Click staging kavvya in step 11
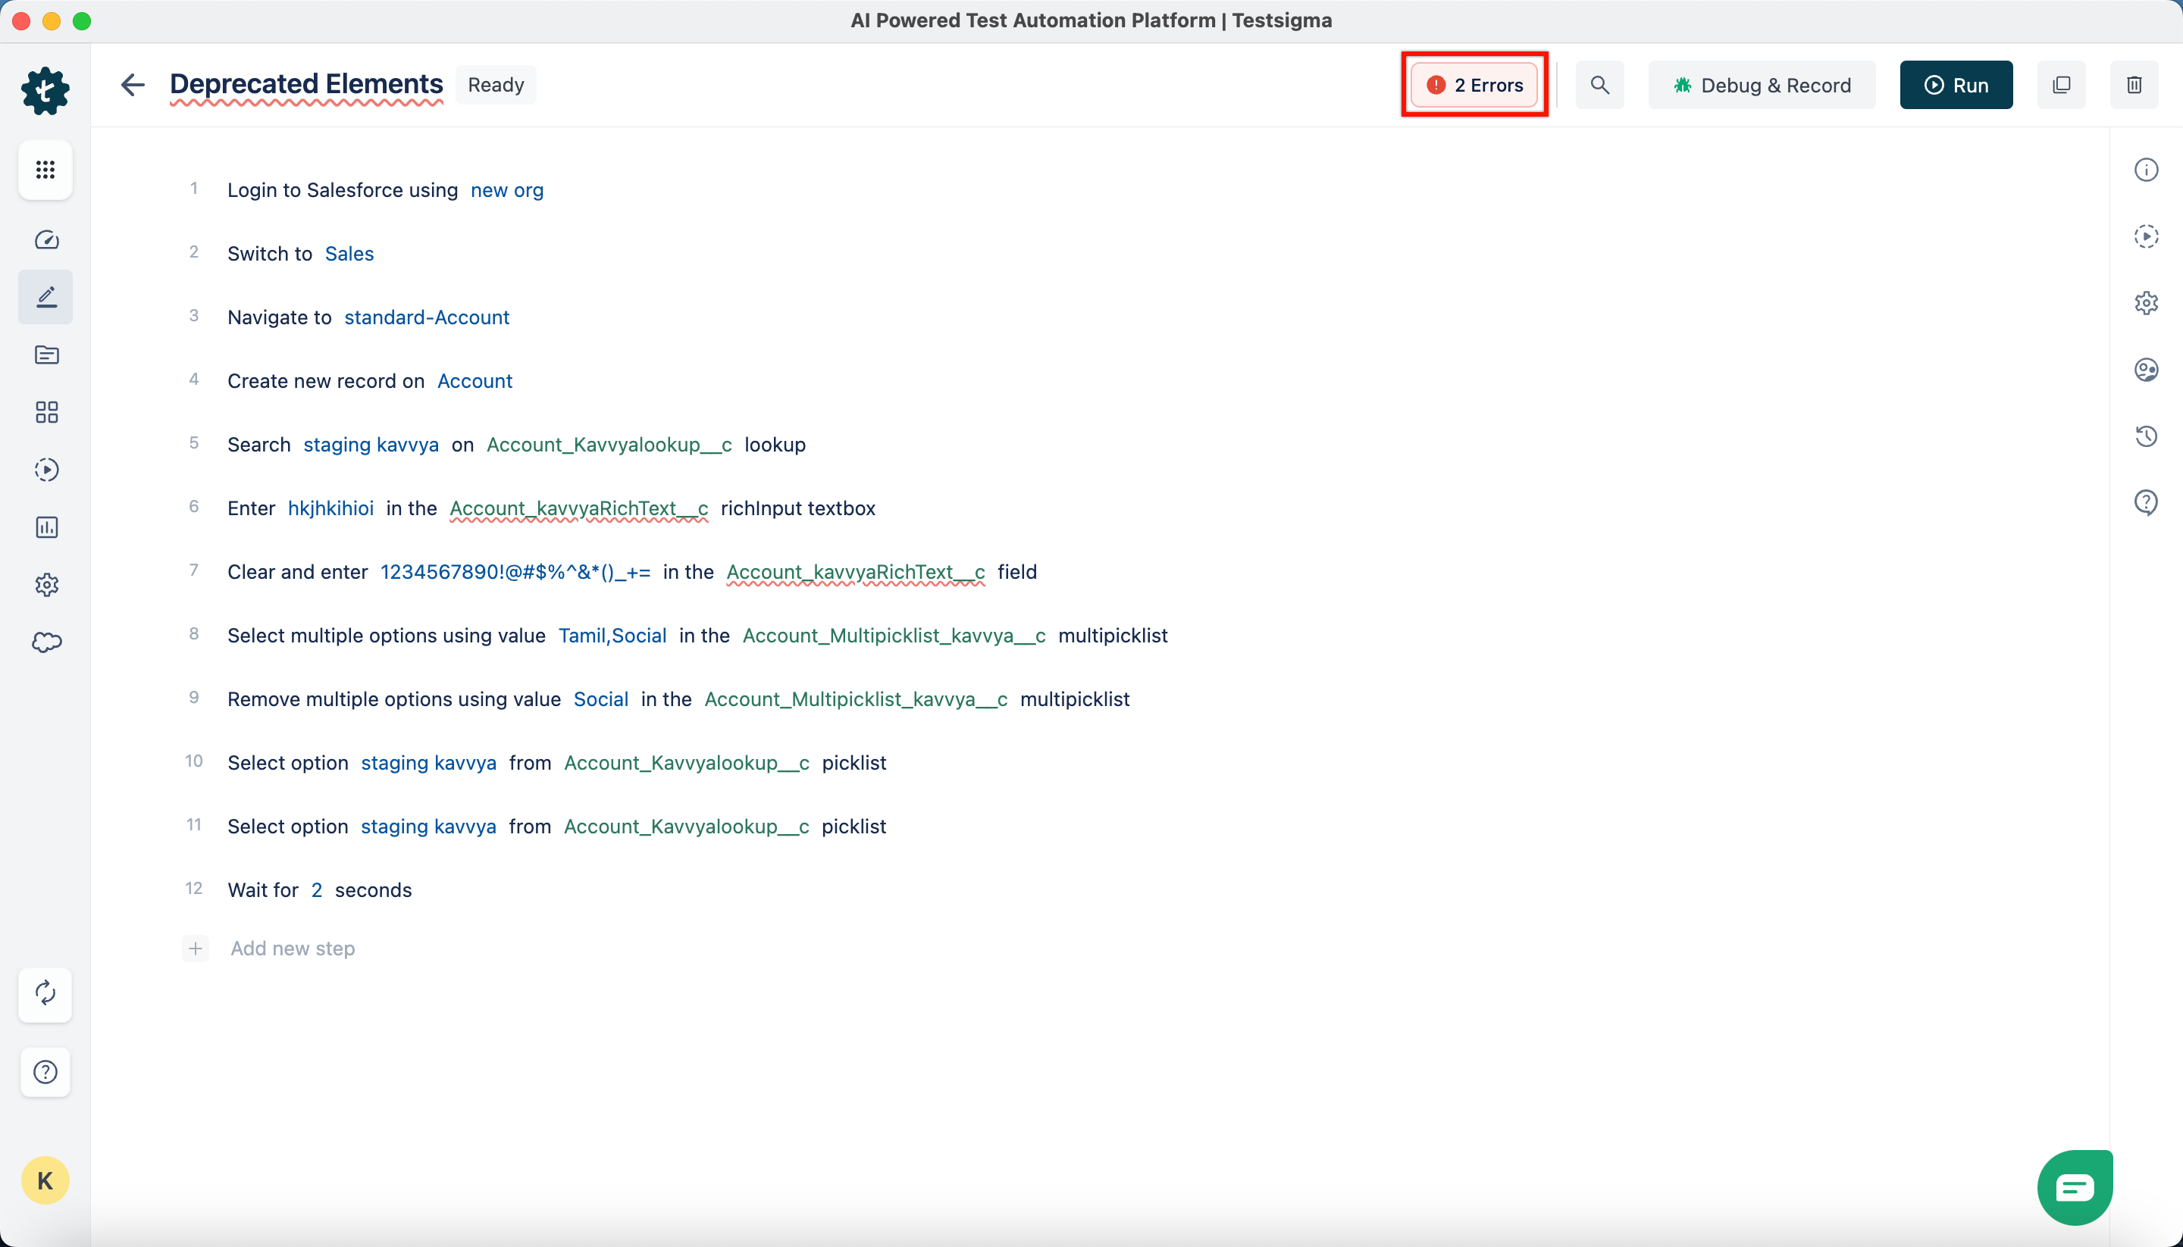Viewport: 2183px width, 1247px height. pos(428,827)
